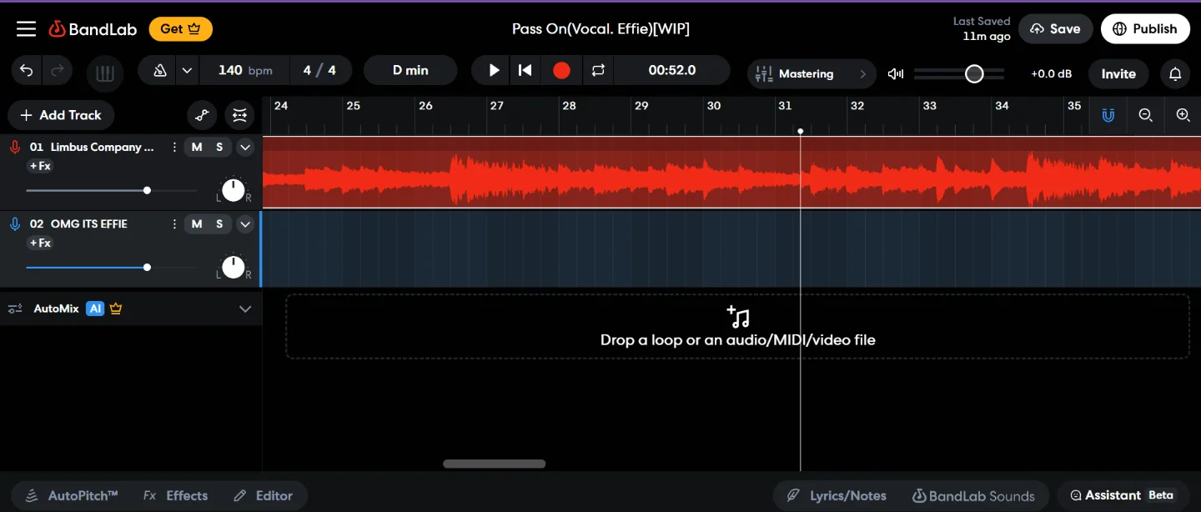The image size is (1201, 512).
Task: Expand the AutoMix section
Action: 245,309
